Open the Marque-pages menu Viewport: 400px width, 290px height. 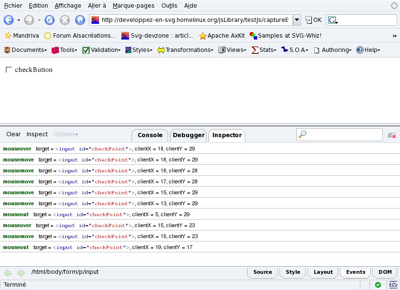[x=133, y=6]
